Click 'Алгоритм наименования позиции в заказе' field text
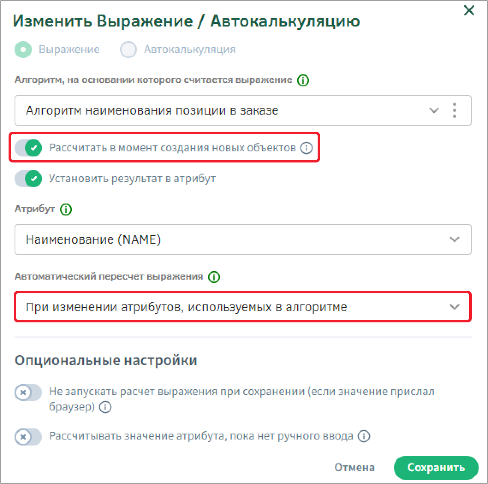488x484 pixels. tap(152, 110)
